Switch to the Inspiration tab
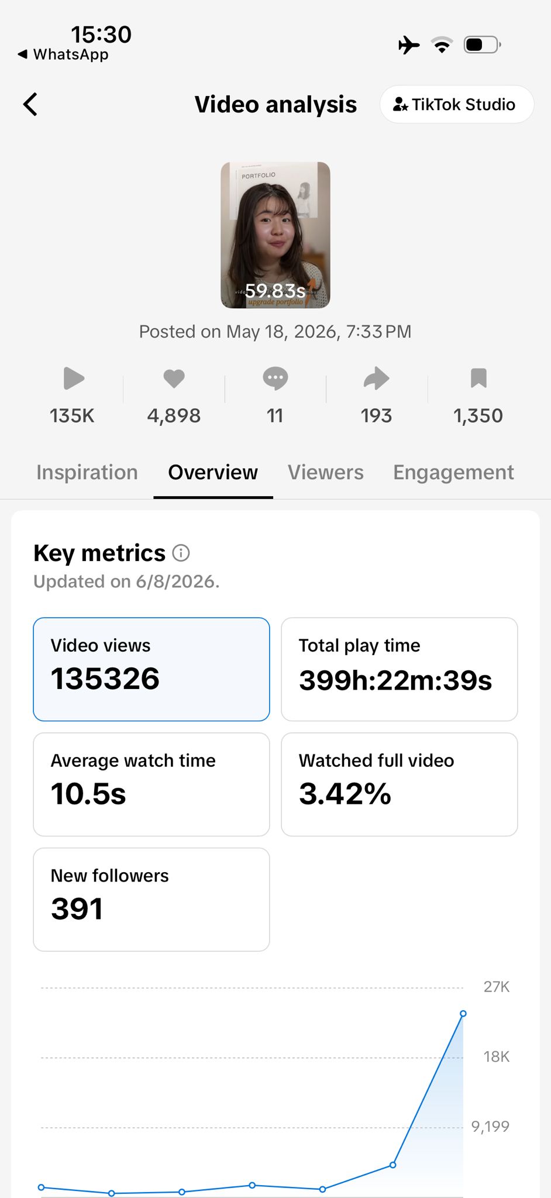 click(x=87, y=472)
